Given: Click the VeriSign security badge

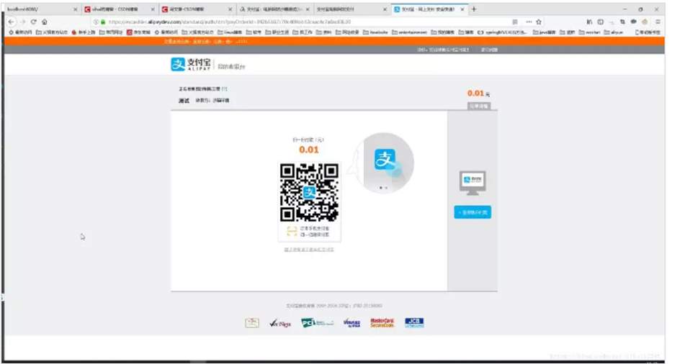Looking at the screenshot, I should [x=280, y=323].
